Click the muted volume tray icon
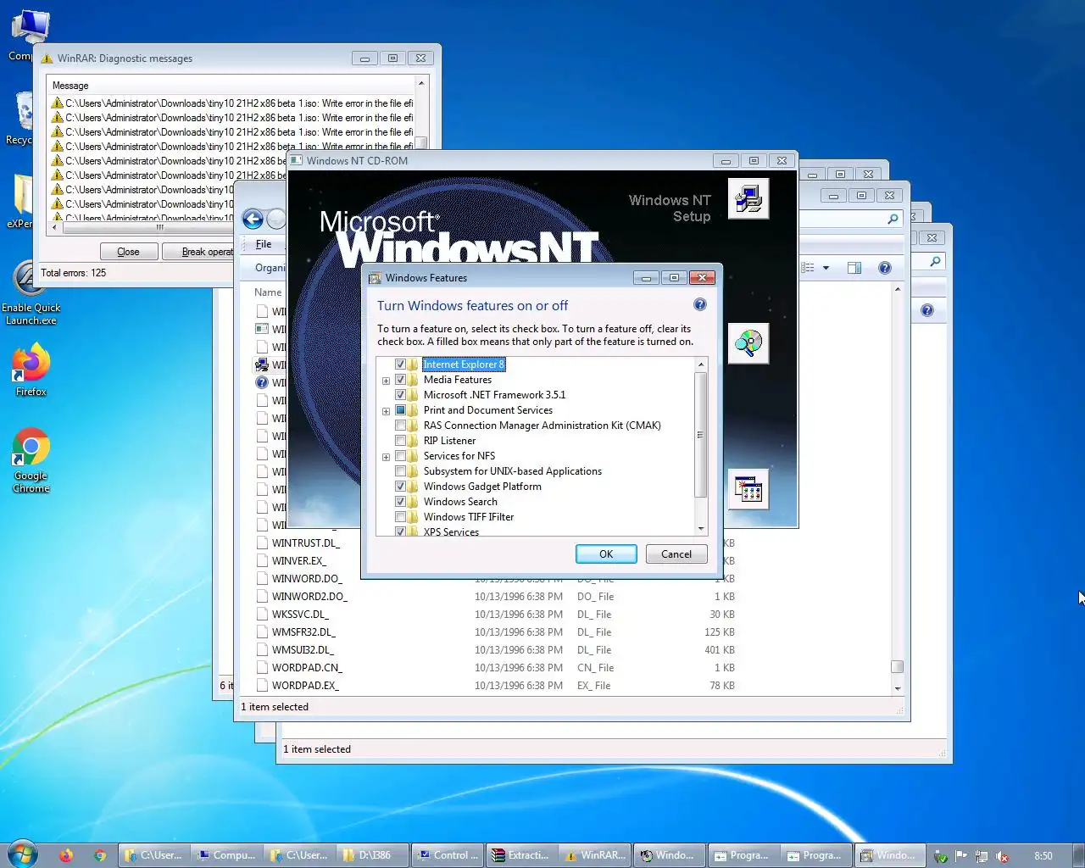 tap(1002, 856)
